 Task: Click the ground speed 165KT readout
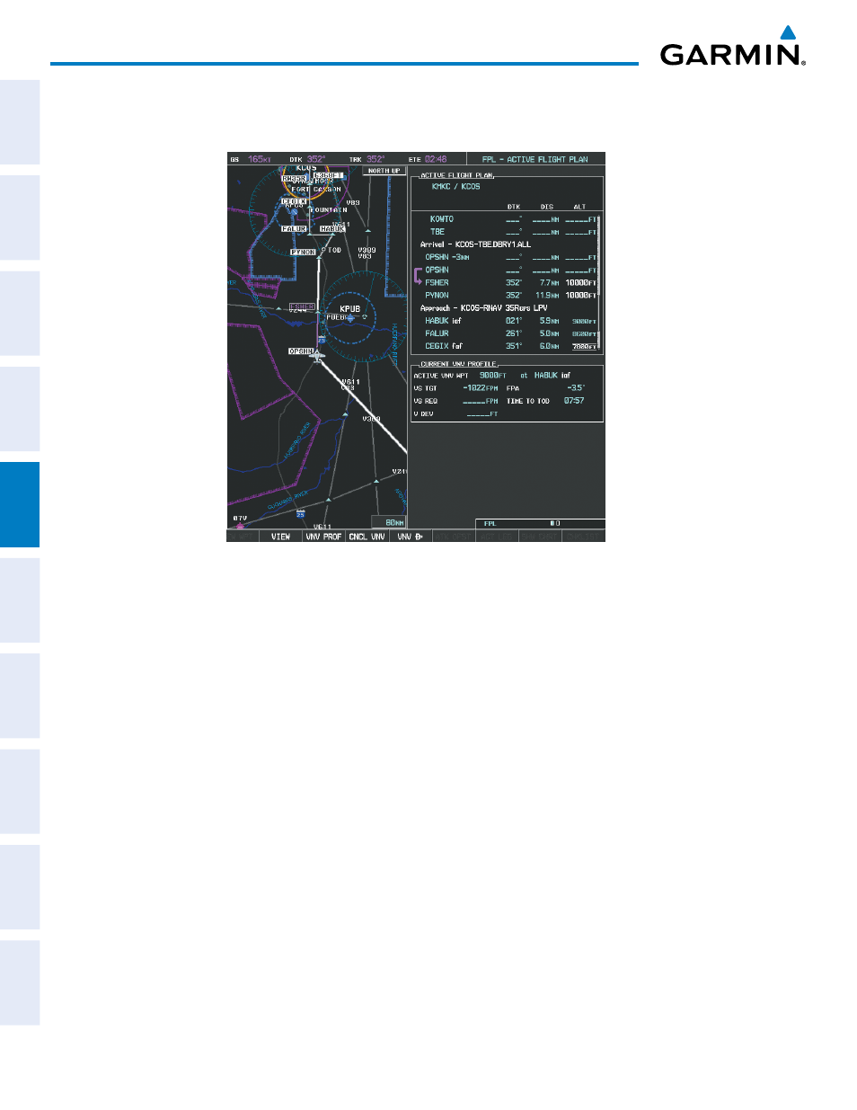pos(259,159)
